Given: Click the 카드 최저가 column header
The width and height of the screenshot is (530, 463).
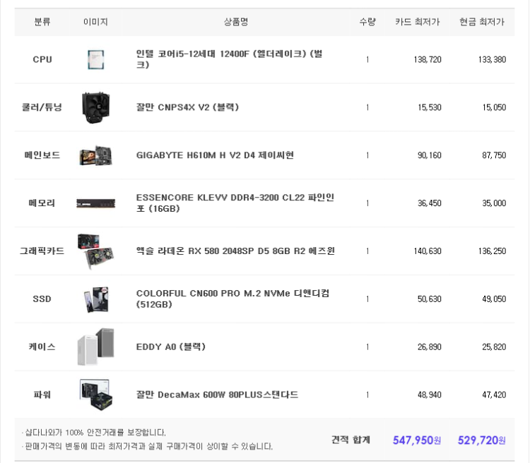Looking at the screenshot, I should [418, 22].
